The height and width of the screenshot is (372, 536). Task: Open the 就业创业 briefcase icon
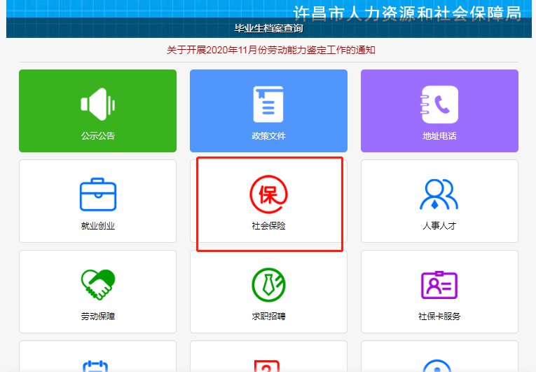click(98, 194)
